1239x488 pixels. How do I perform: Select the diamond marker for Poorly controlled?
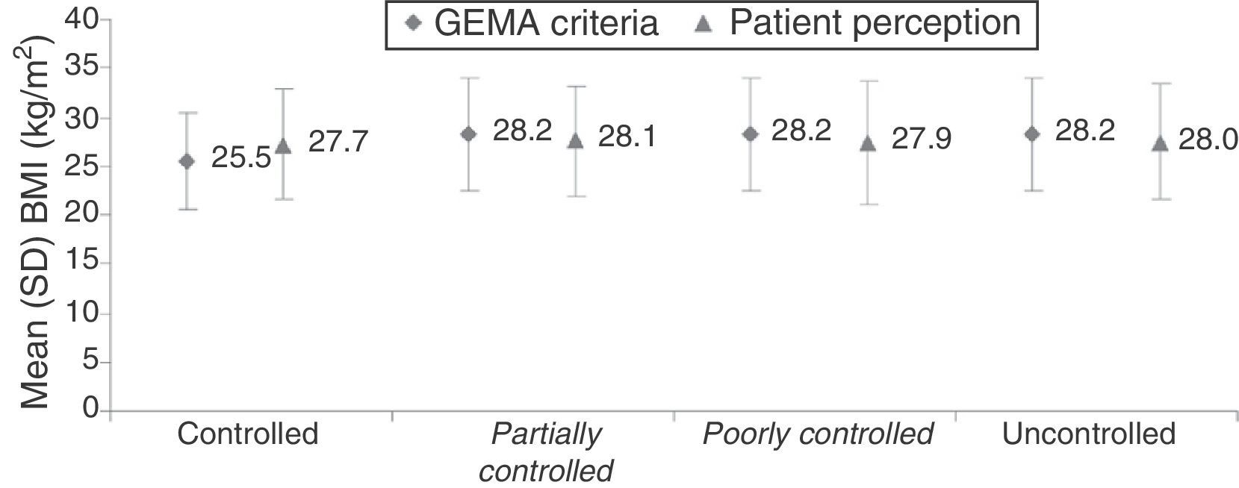coord(751,134)
